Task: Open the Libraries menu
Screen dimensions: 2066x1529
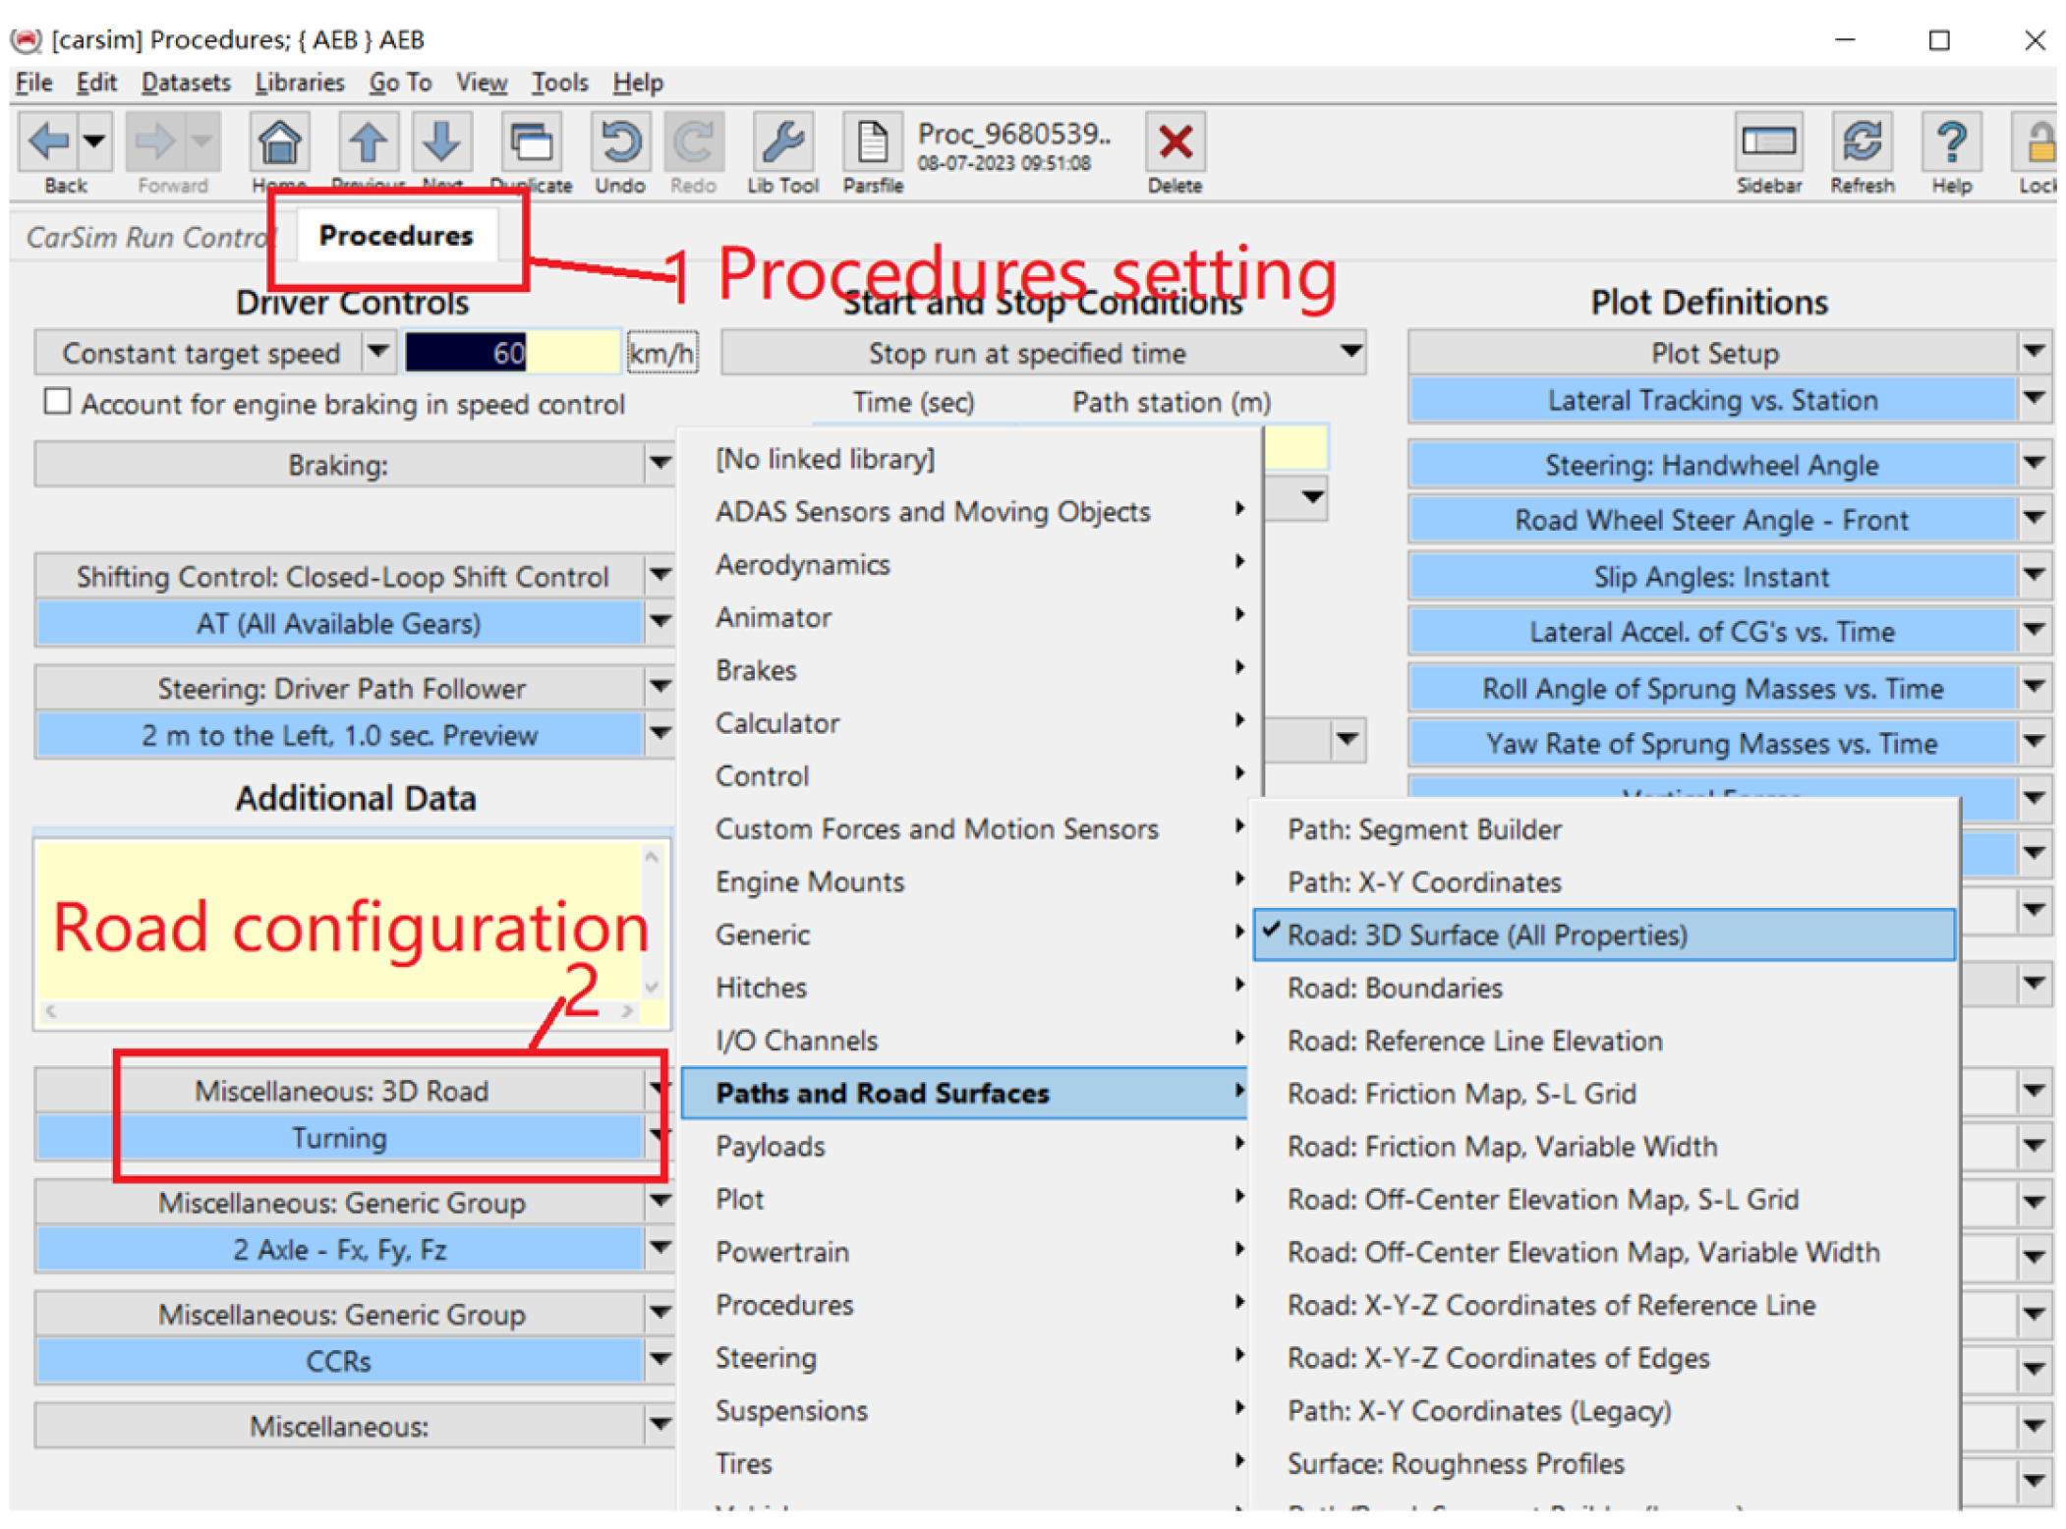Action: tap(299, 83)
